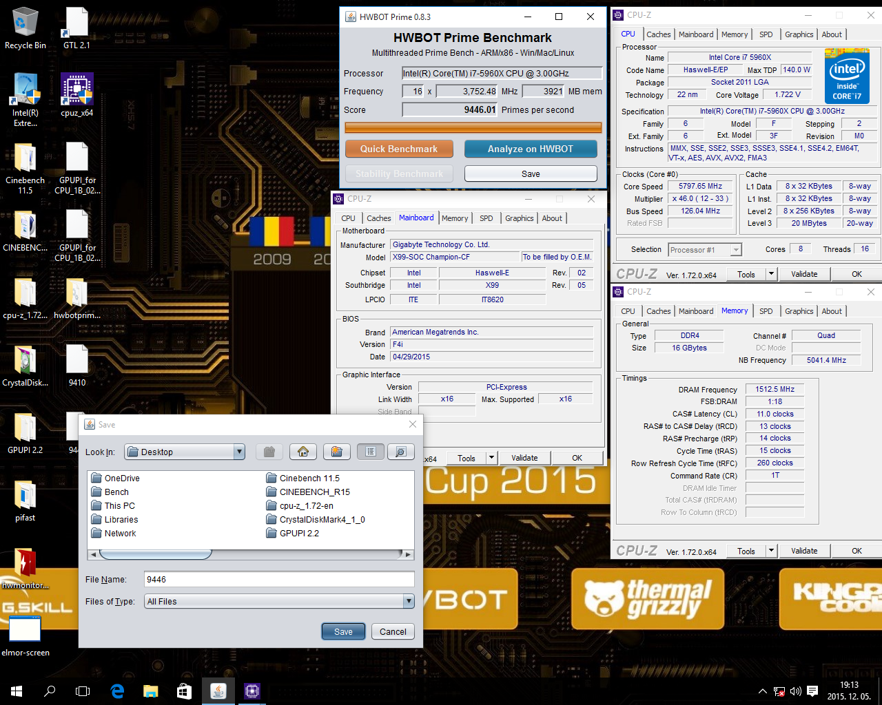Select the pifast desktop folder

(25, 501)
